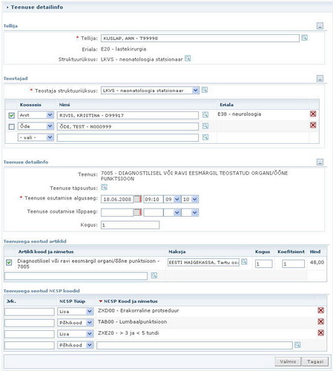The height and width of the screenshot is (371, 333).
Task: Click the start time field 09:10
Action: point(154,199)
